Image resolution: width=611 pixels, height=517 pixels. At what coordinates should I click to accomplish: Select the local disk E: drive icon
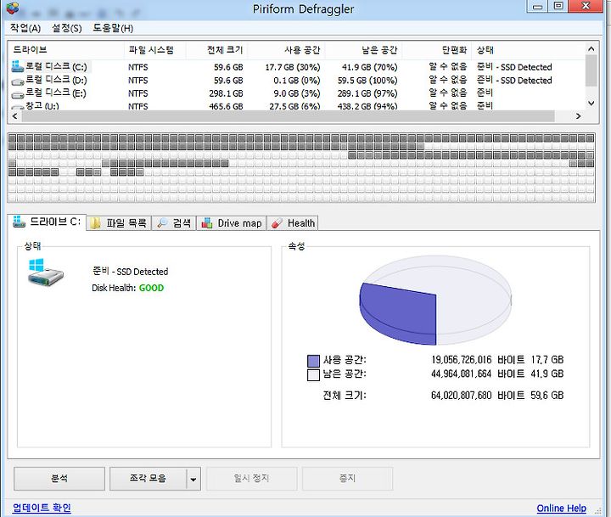click(x=18, y=95)
